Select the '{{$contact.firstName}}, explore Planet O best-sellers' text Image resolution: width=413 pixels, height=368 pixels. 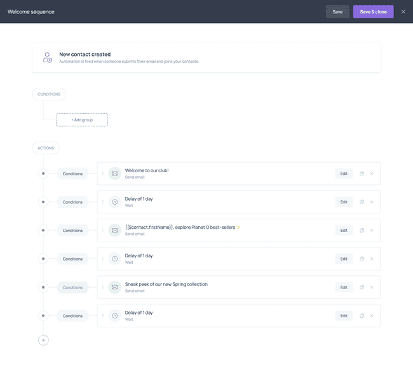pyautogui.click(x=180, y=228)
